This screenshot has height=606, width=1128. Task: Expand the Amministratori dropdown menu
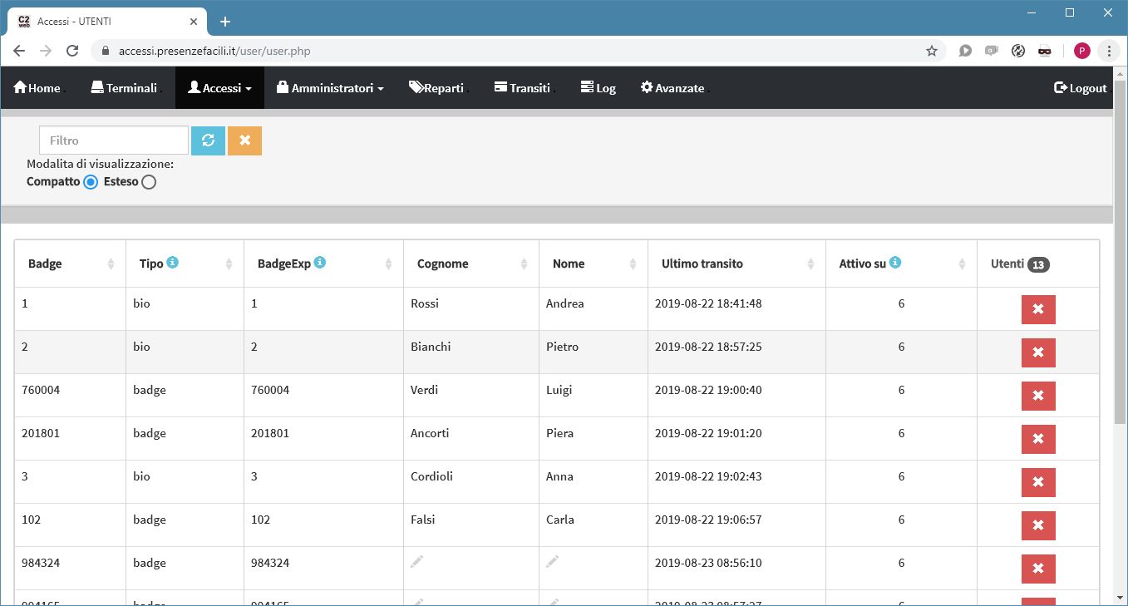(330, 88)
